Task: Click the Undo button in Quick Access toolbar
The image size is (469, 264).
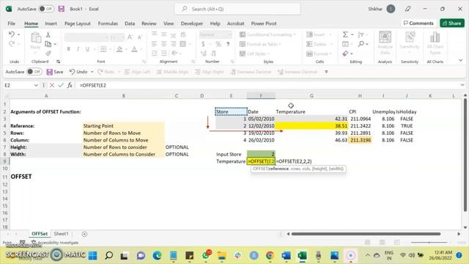Action: [78, 72]
